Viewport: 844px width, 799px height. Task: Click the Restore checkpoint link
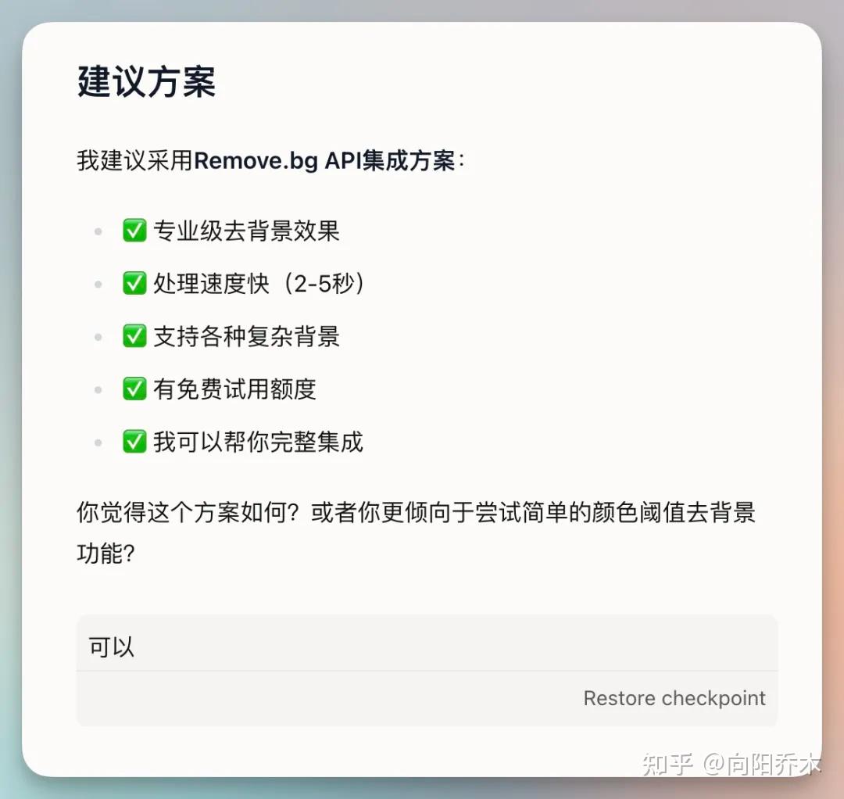coord(674,698)
